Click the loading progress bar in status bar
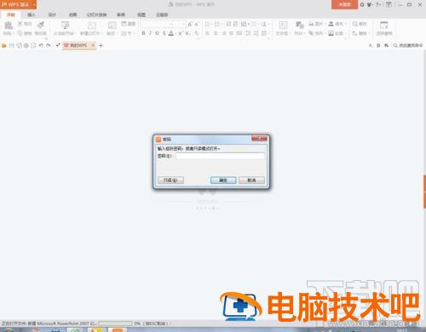 pos(115,323)
